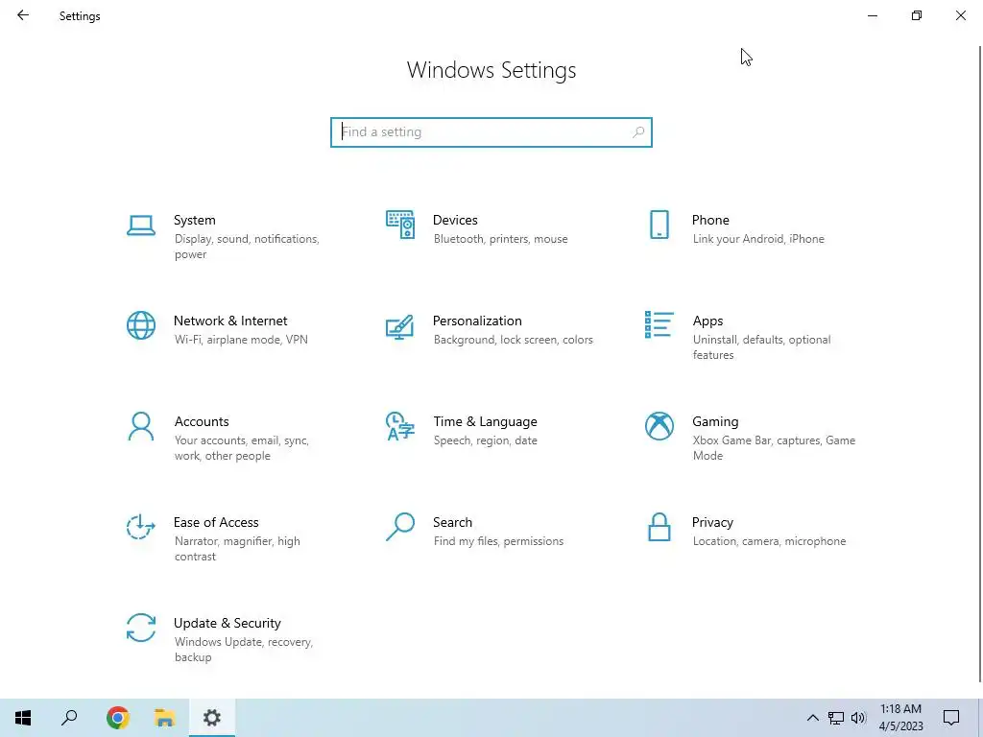This screenshot has width=983, height=737.
Task: Click the magnifier icon inside the search box
Action: click(638, 132)
